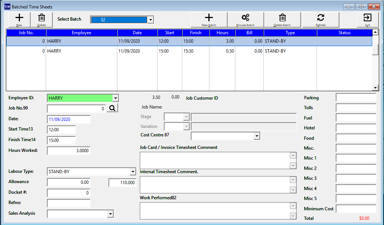Click the Internal Timesheet Comment box

[214, 185]
